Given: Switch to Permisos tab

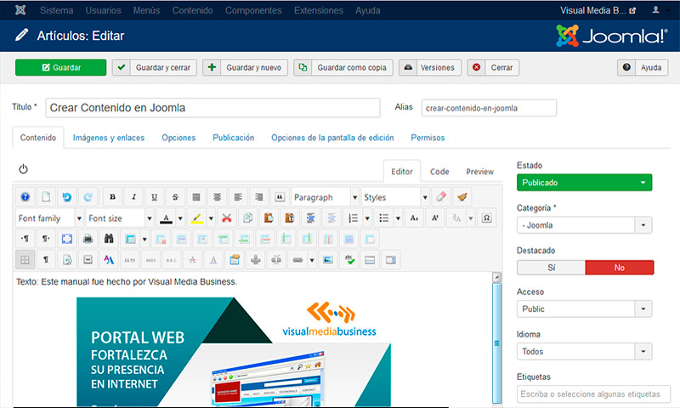Looking at the screenshot, I should coord(428,138).
